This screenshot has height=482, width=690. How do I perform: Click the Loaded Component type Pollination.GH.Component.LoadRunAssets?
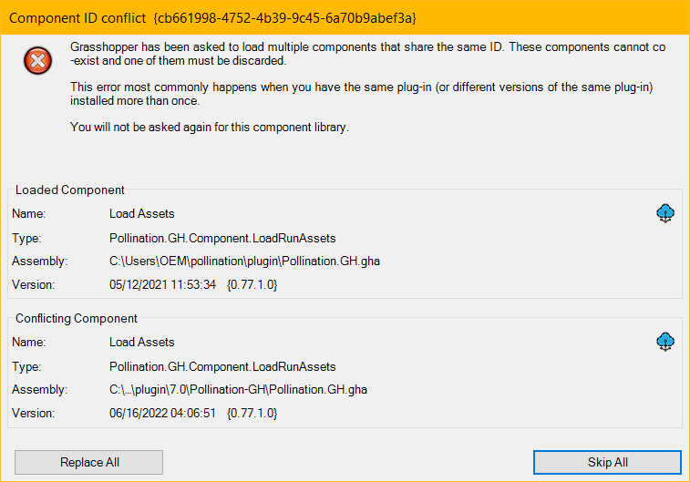coord(222,239)
